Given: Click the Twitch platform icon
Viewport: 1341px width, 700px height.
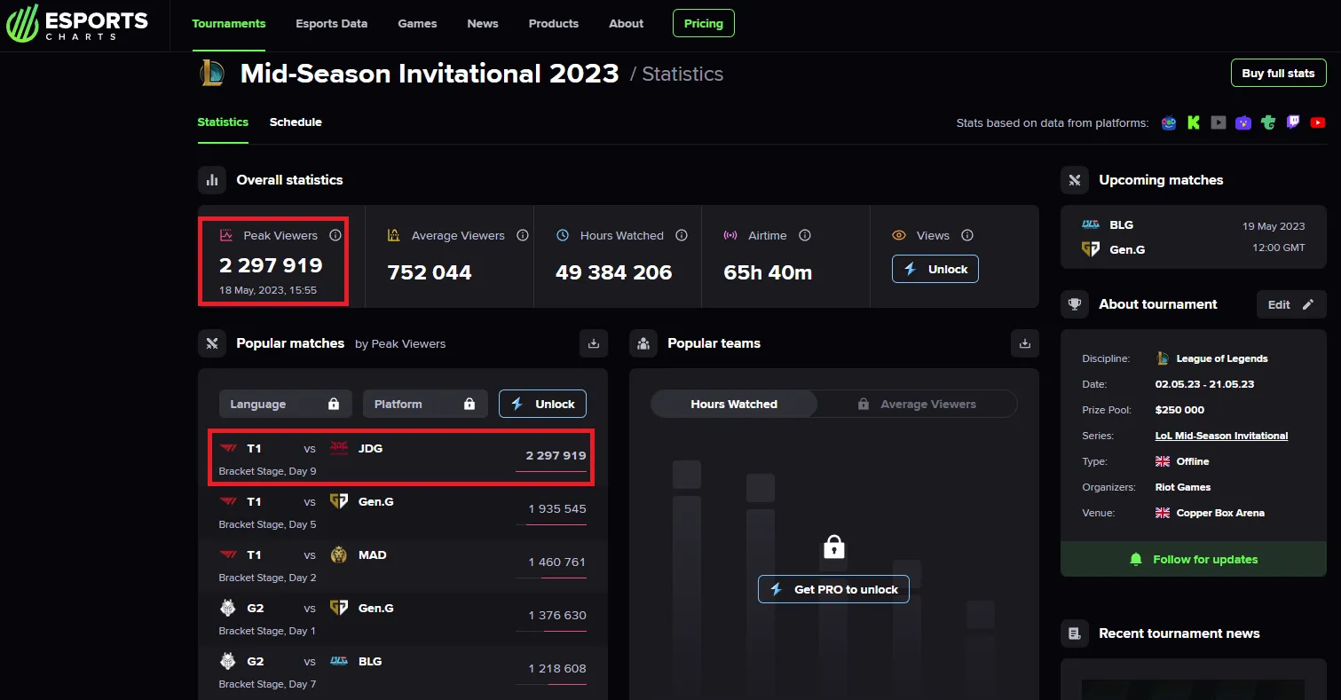Looking at the screenshot, I should (x=1293, y=122).
